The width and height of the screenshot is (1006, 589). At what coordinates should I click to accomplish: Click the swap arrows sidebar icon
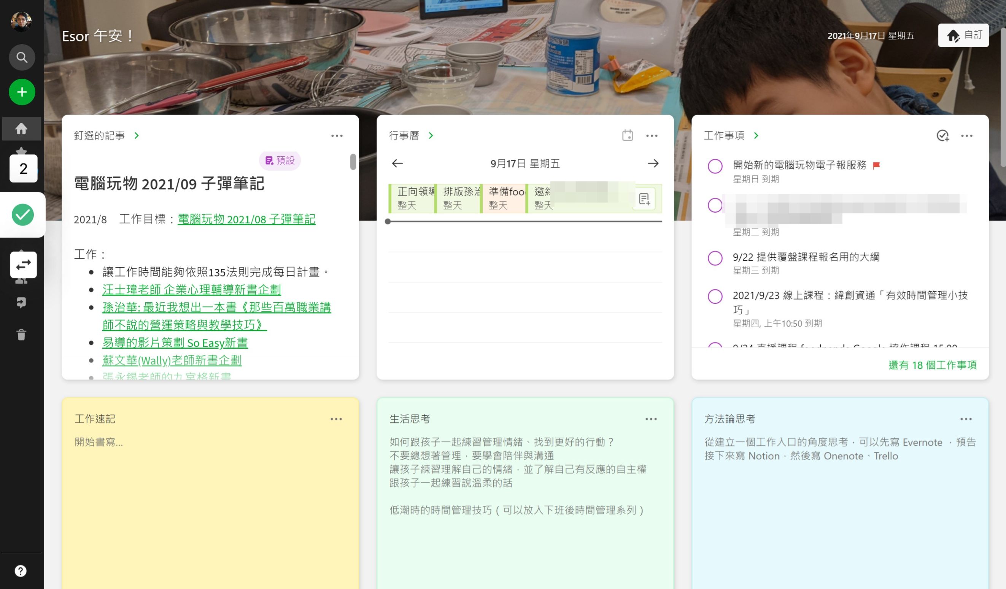pos(24,265)
